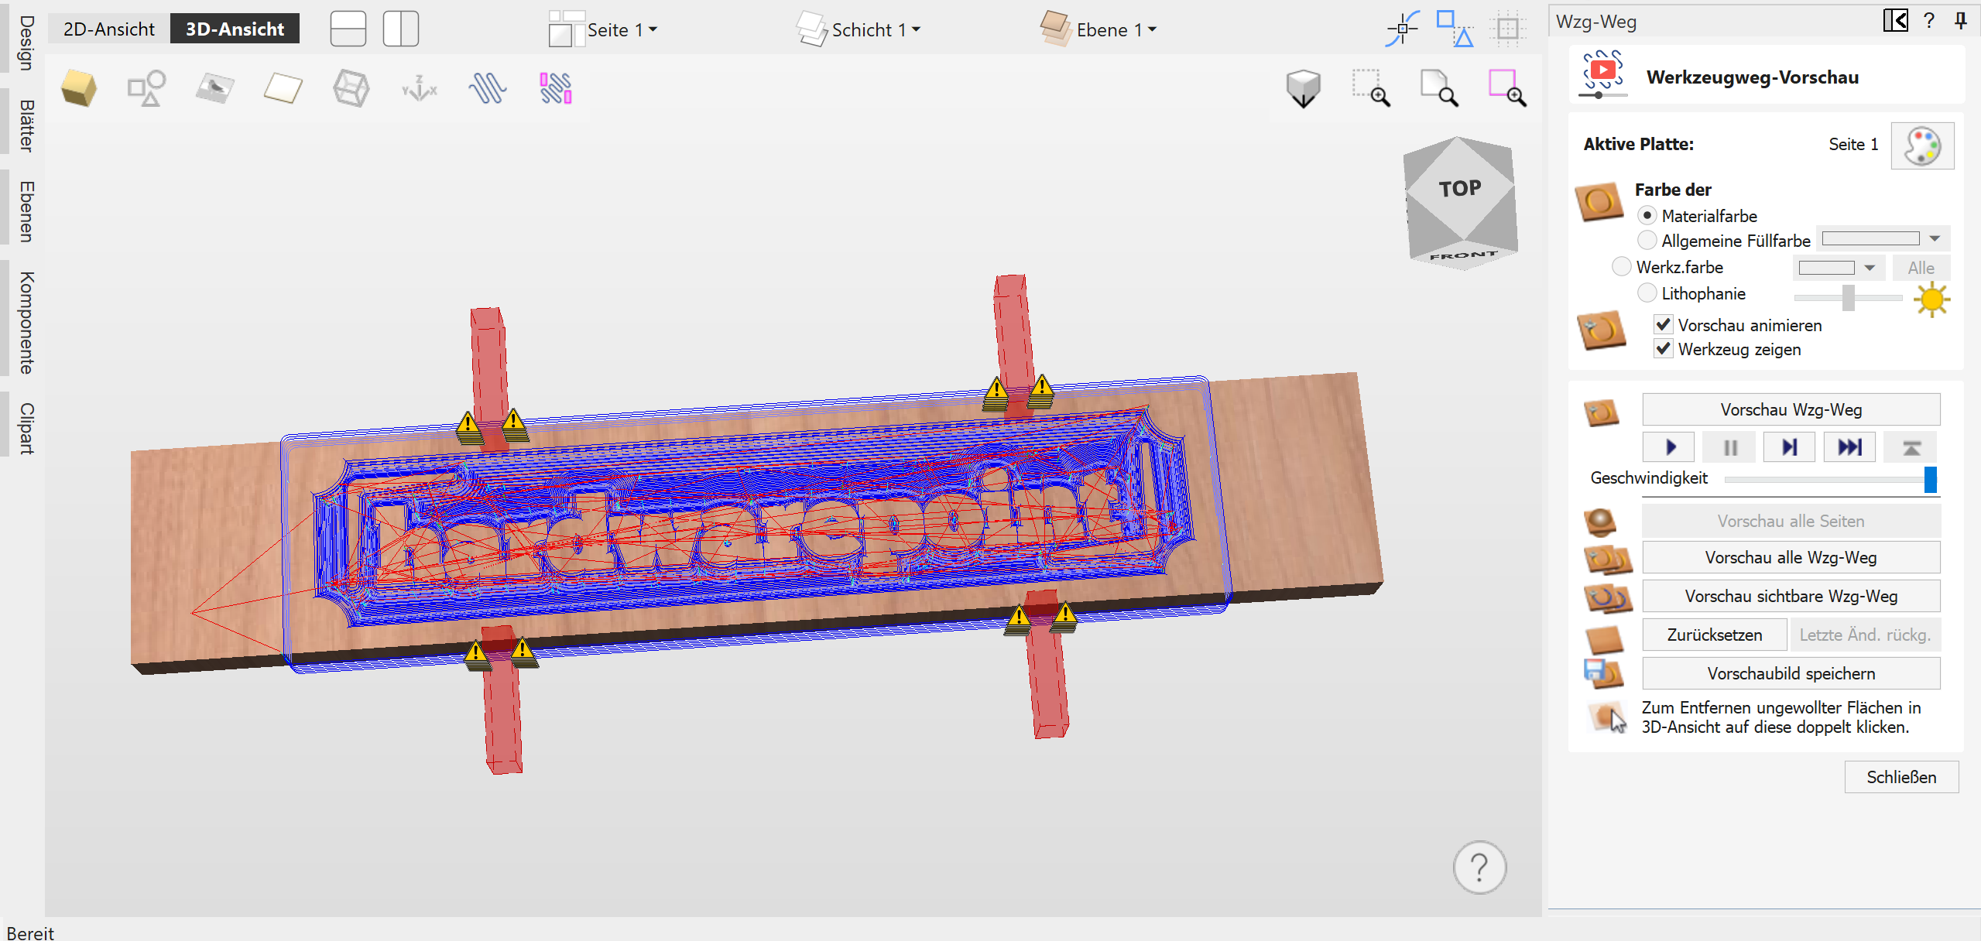Click the Allgemeine Füllfarbe color swatch
This screenshot has height=941, width=1981.
coord(1871,238)
